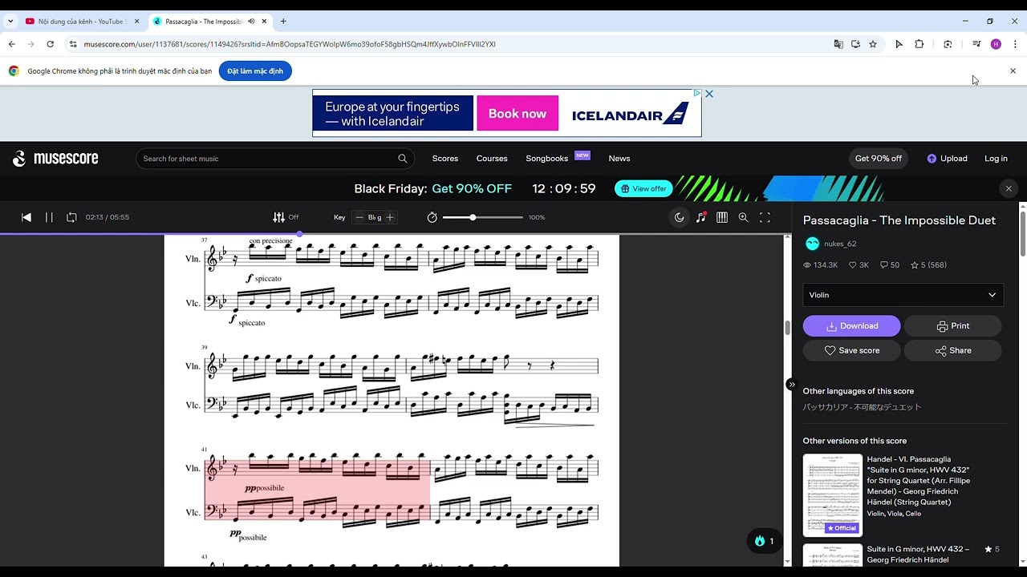Restart playback with the skip-to-start button

[x=26, y=217]
